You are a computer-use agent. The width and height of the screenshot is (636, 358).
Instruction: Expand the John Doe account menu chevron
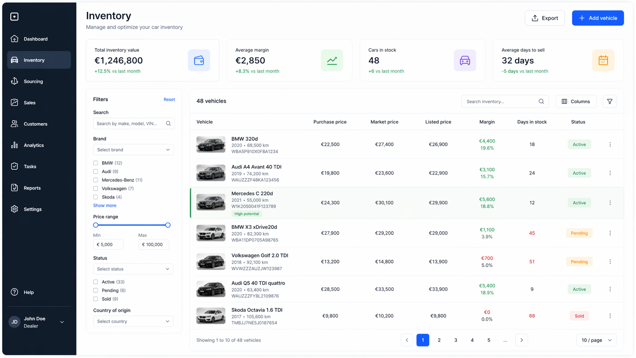coord(62,322)
